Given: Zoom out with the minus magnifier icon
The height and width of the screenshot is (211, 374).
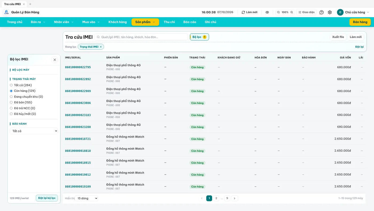Looking at the screenshot, I should click(278, 12).
